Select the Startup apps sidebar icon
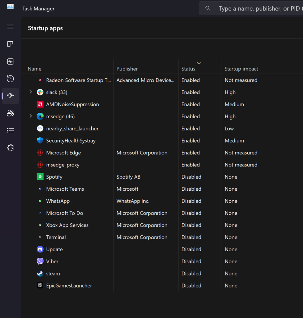The width and height of the screenshot is (303, 318). point(10,96)
